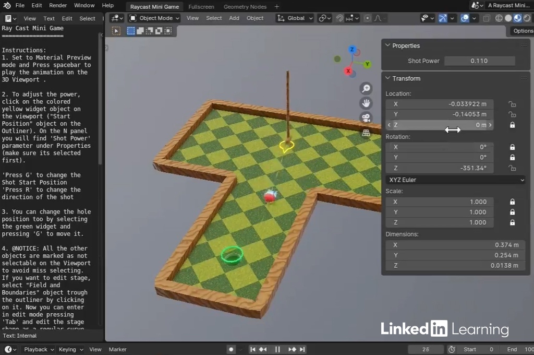Click the pan view hand icon

click(366, 103)
